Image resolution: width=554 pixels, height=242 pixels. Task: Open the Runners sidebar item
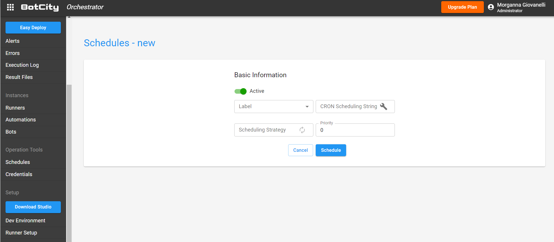tap(15, 108)
